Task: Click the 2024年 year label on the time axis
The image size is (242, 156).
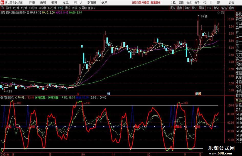Action: coord(5,154)
